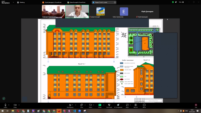Open the Opera browser taskbar icon

click(18, 111)
